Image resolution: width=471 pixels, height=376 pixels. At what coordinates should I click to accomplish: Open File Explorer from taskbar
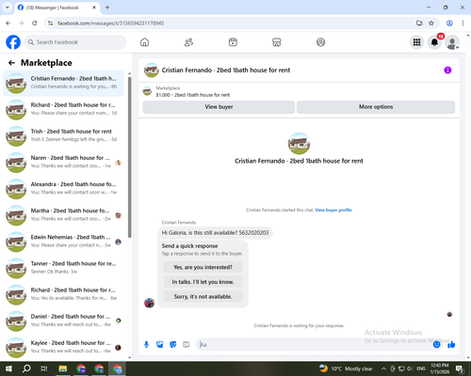point(63,368)
